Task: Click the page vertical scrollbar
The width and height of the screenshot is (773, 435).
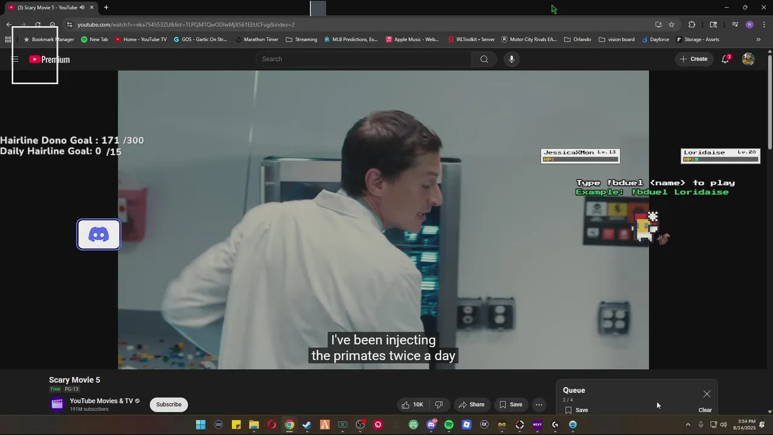Action: point(770,101)
